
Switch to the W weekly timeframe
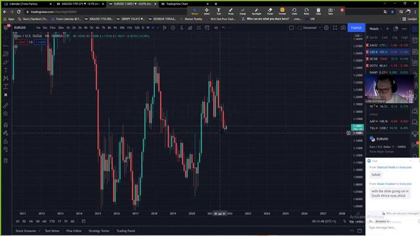[148, 28]
